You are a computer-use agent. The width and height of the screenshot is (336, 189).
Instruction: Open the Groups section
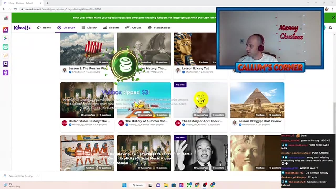pos(133,28)
